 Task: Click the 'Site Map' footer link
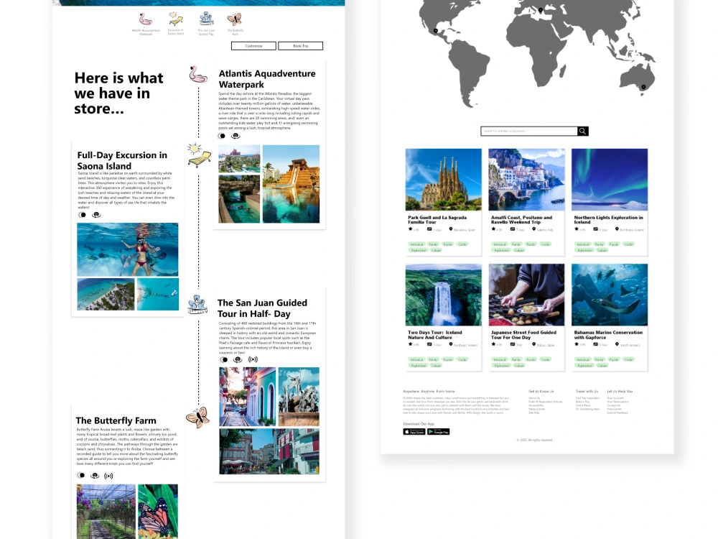[534, 413]
